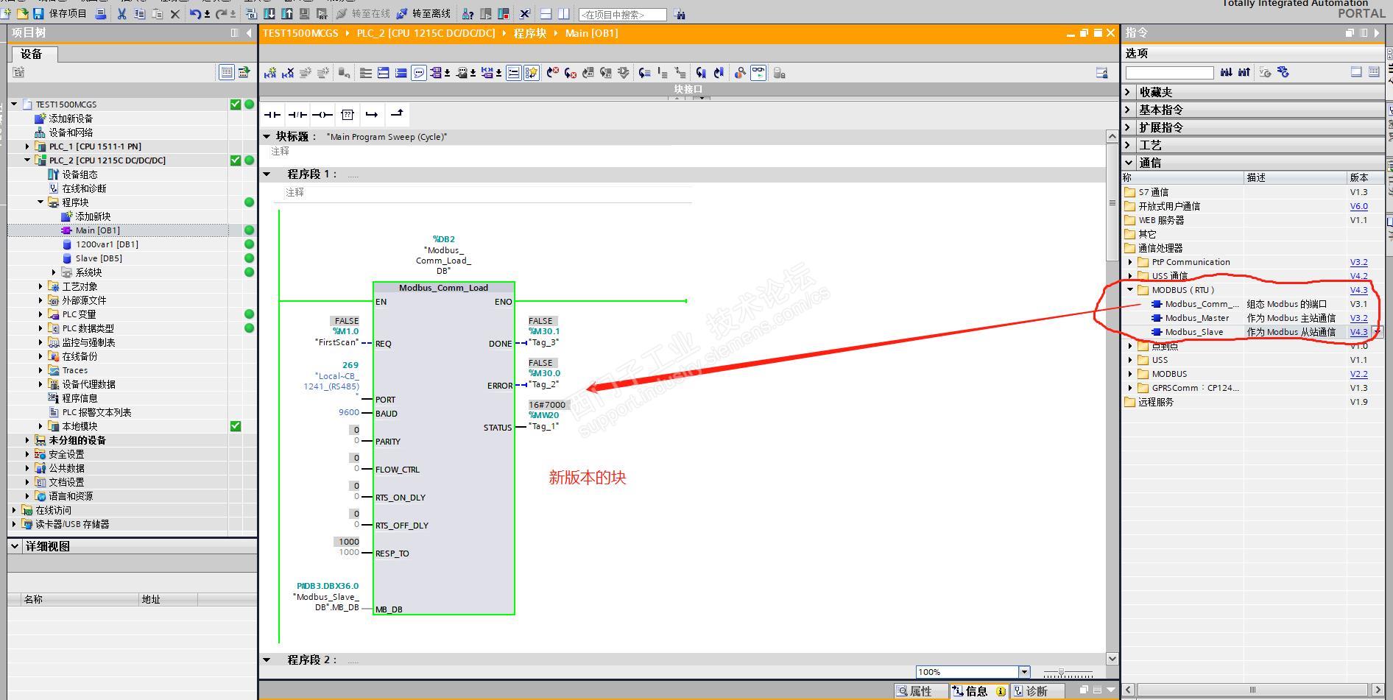The image size is (1393, 700).
Task: Click the Delete X icon in the main toolbar
Action: (175, 13)
